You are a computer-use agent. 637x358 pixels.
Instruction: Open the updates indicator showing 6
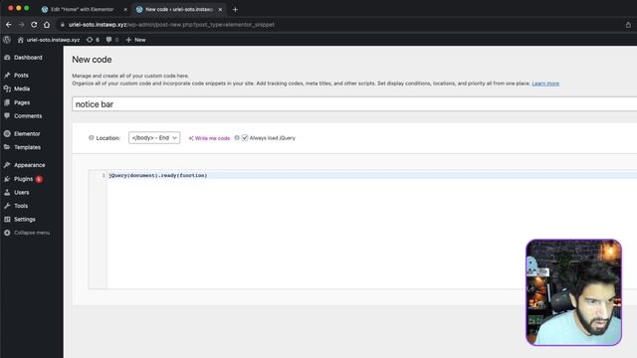(x=93, y=40)
